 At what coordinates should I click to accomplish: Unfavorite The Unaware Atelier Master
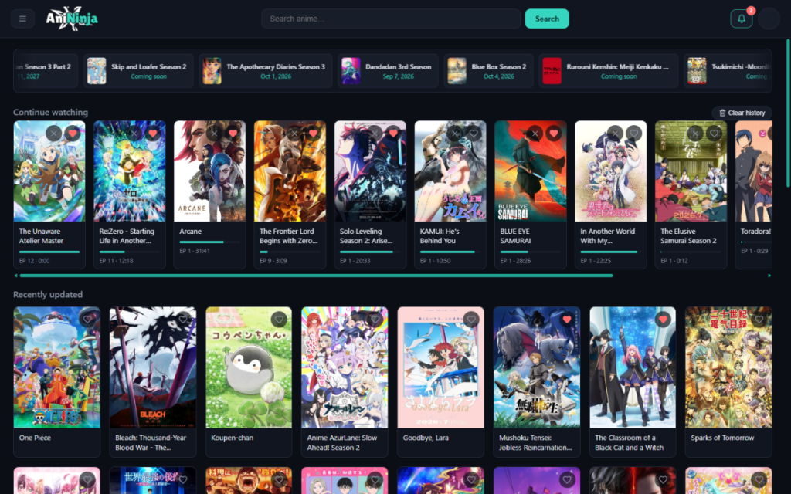[73, 134]
